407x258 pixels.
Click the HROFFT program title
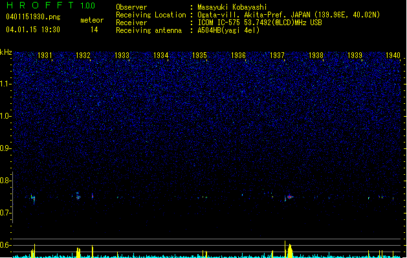tap(40, 5)
